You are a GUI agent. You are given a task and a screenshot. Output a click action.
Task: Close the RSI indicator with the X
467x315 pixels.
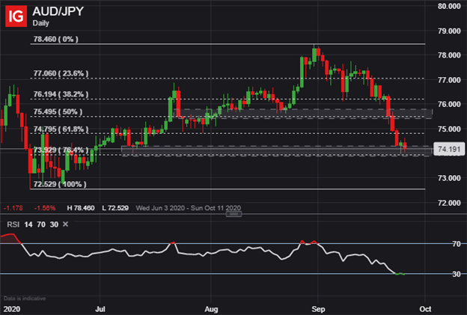pos(66,224)
